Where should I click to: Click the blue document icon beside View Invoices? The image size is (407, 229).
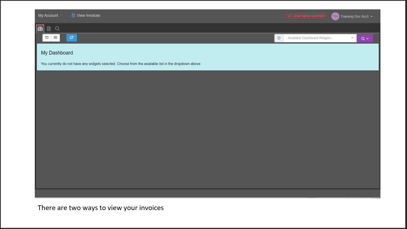tap(73, 15)
